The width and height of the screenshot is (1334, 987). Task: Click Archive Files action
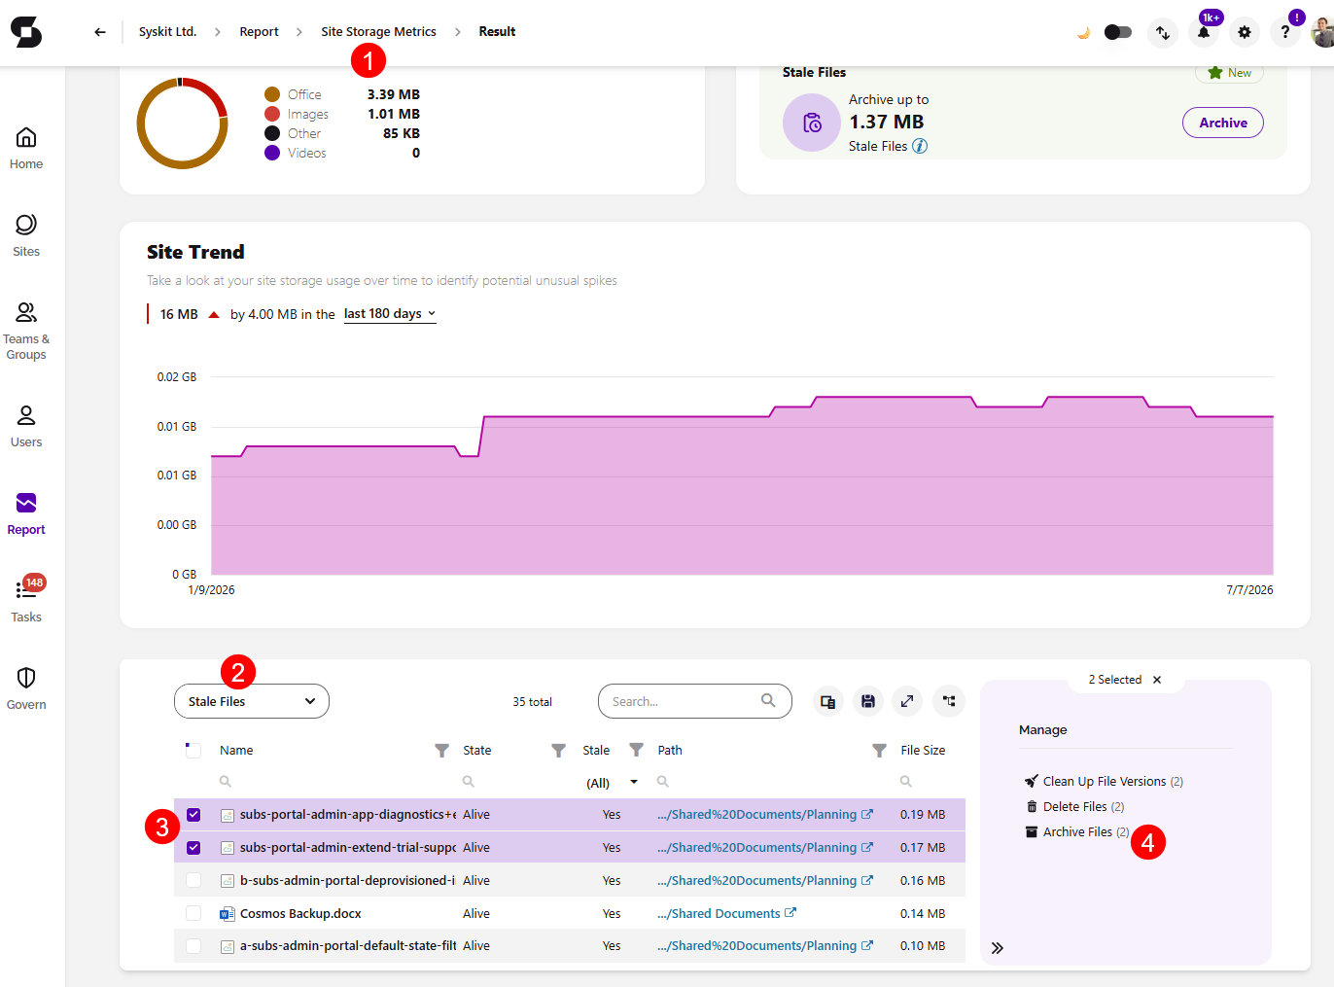click(1077, 832)
